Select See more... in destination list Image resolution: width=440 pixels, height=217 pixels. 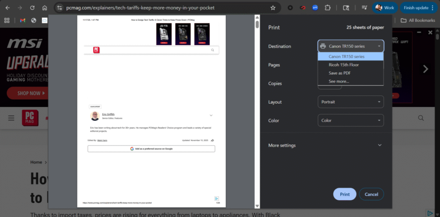[x=339, y=81]
